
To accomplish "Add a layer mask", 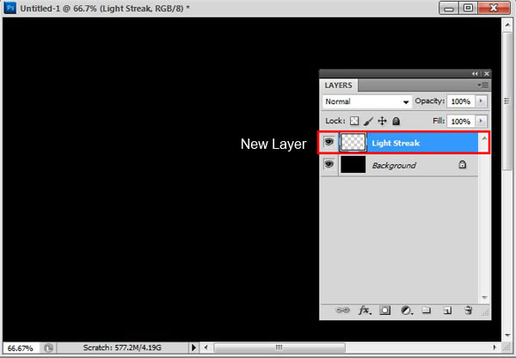I will pyautogui.click(x=384, y=311).
